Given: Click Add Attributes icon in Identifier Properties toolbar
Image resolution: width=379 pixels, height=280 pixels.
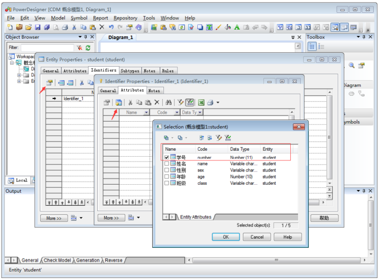Looking at the screenshot, I should click(119, 102).
